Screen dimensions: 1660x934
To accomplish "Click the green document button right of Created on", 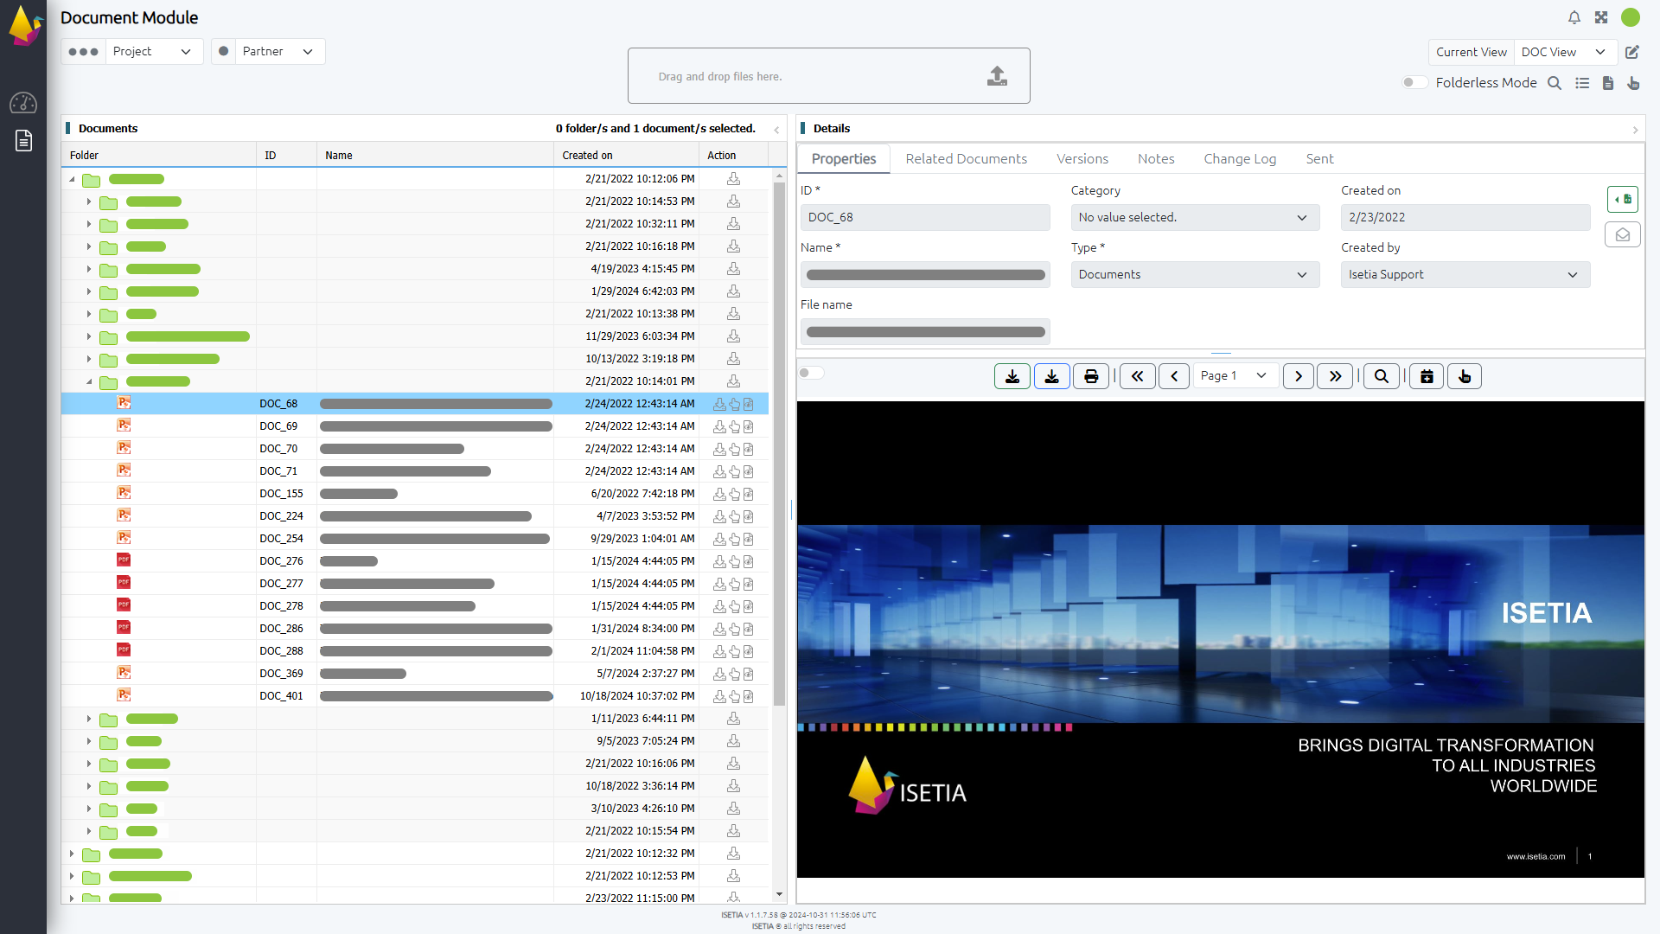I will [1623, 200].
